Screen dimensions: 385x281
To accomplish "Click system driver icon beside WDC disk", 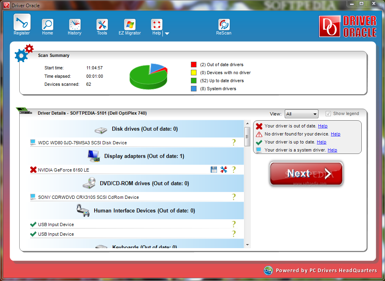I will (x=33, y=142).
